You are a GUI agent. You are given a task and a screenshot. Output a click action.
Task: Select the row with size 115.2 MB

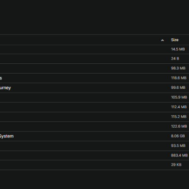coord(94,117)
